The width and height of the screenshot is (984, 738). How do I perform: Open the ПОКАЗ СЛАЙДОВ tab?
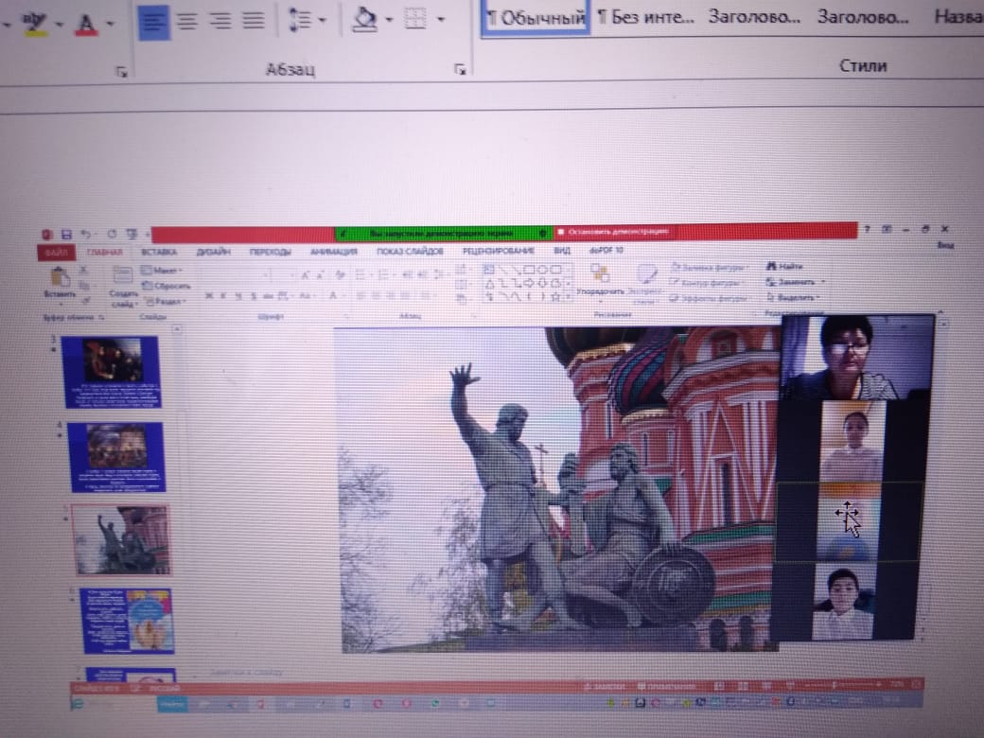pyautogui.click(x=409, y=252)
